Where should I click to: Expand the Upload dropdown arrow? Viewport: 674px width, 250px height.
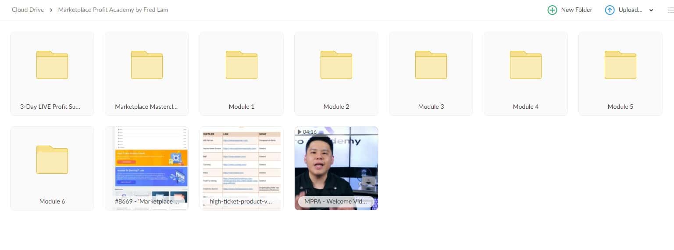[651, 10]
